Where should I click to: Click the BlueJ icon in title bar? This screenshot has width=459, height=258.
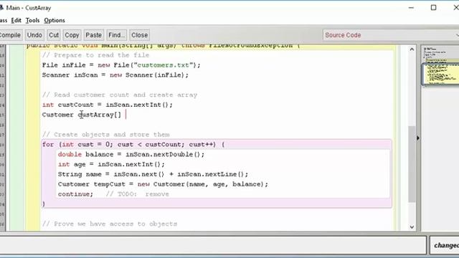click(x=1, y=8)
